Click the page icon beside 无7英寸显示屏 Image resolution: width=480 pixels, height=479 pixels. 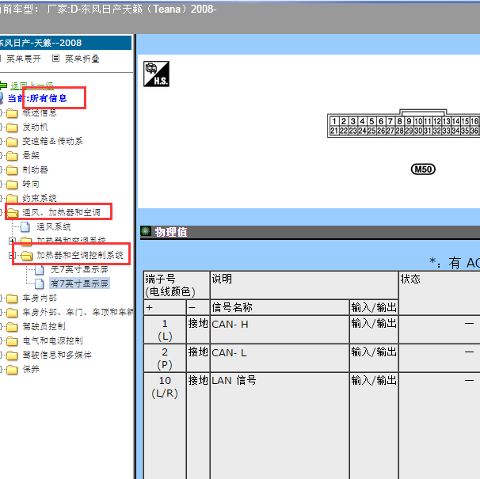(x=39, y=269)
